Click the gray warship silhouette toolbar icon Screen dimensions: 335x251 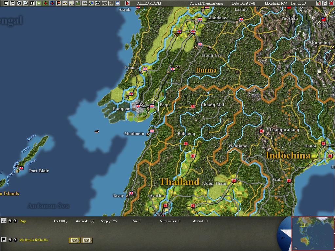pyautogui.click(x=85, y=3)
